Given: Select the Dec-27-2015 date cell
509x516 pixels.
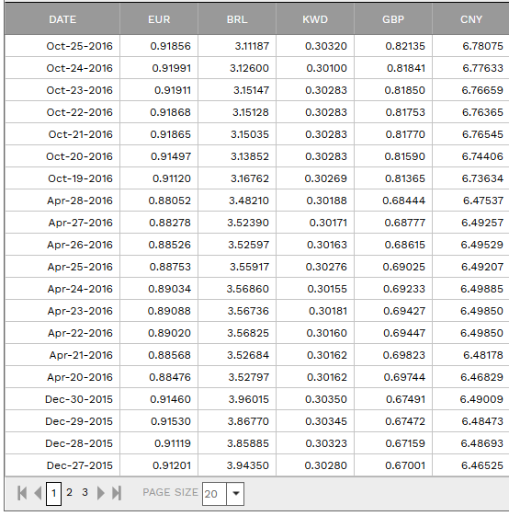Looking at the screenshot, I should tap(62, 464).
